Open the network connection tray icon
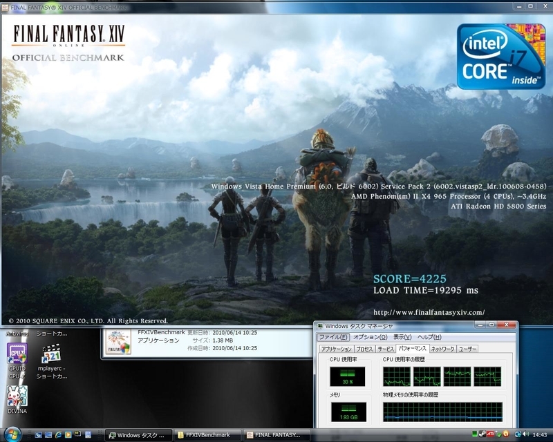The height and width of the screenshot is (442, 553). (518, 434)
